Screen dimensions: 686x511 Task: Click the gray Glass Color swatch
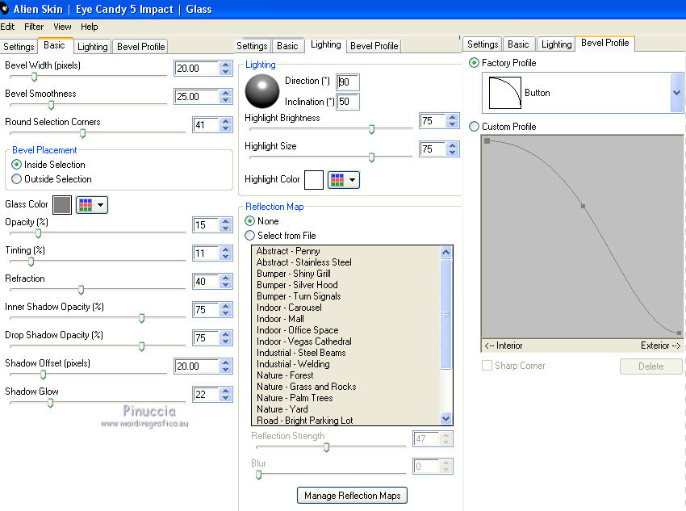[x=61, y=205]
